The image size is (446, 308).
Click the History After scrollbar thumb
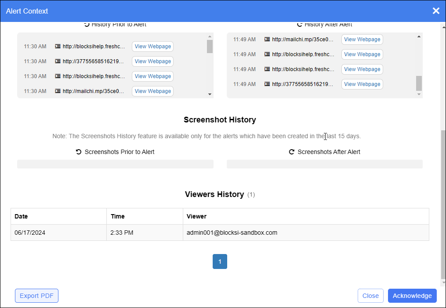[419, 83]
